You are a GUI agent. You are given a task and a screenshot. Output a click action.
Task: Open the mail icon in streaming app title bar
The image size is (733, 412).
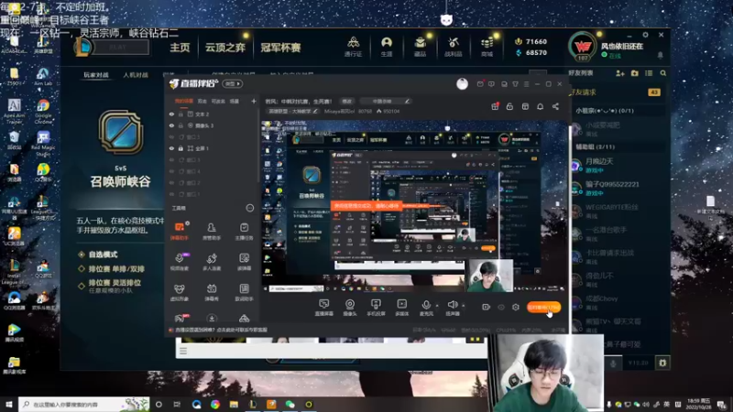point(480,84)
